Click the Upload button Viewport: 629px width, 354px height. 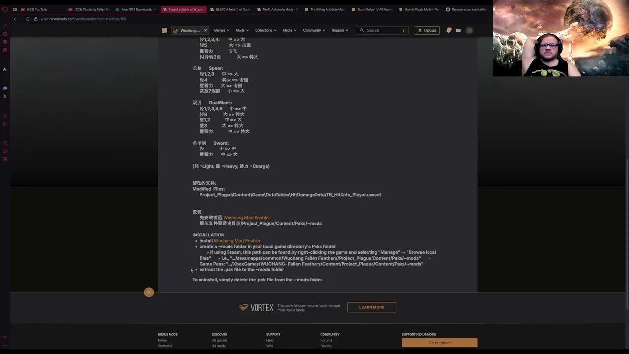pyautogui.click(x=427, y=30)
